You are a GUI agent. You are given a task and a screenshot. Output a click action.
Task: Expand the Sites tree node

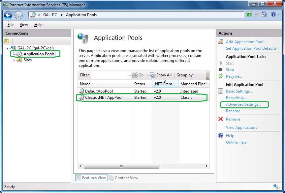coord(14,60)
